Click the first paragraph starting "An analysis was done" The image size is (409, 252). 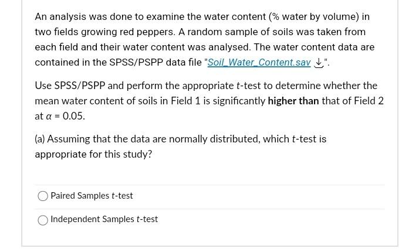(x=205, y=40)
